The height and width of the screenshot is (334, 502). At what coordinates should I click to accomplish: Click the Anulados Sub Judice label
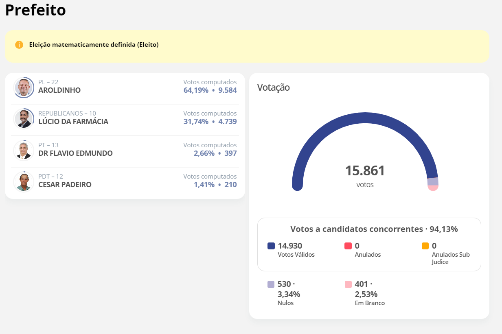[451, 258]
